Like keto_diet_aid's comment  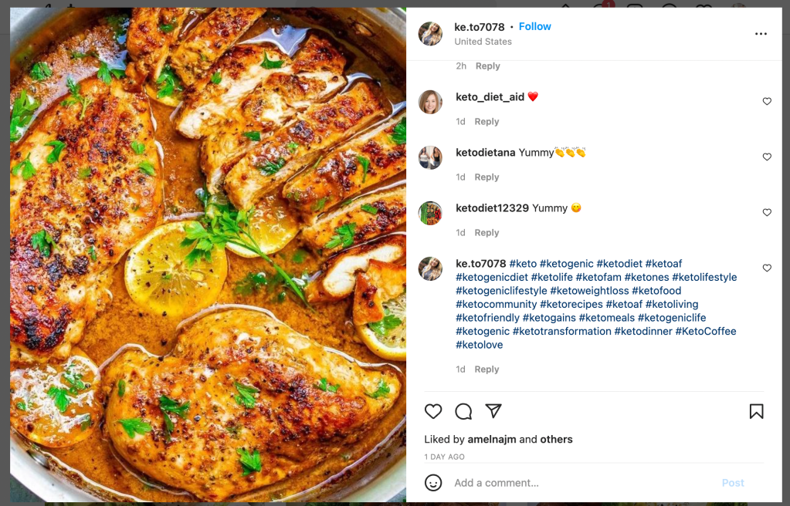point(767,101)
